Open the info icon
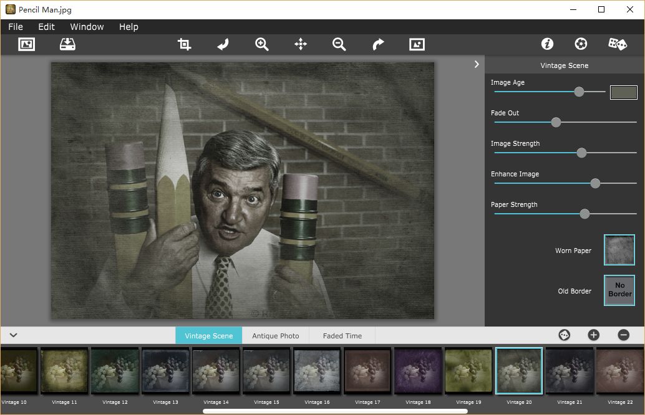645x415 pixels. [547, 44]
